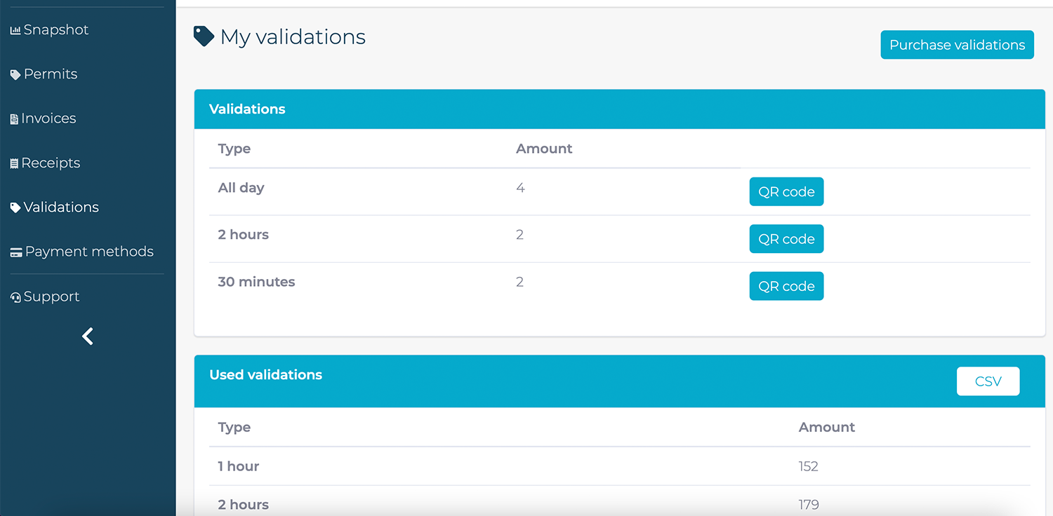Click the Amount header in Used validations table
The width and height of the screenshot is (1053, 516).
click(827, 427)
